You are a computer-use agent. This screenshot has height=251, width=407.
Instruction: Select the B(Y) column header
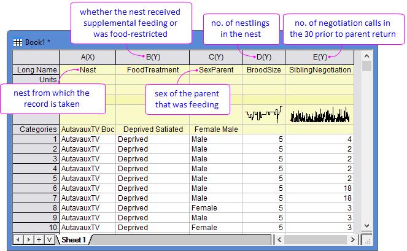pos(153,57)
